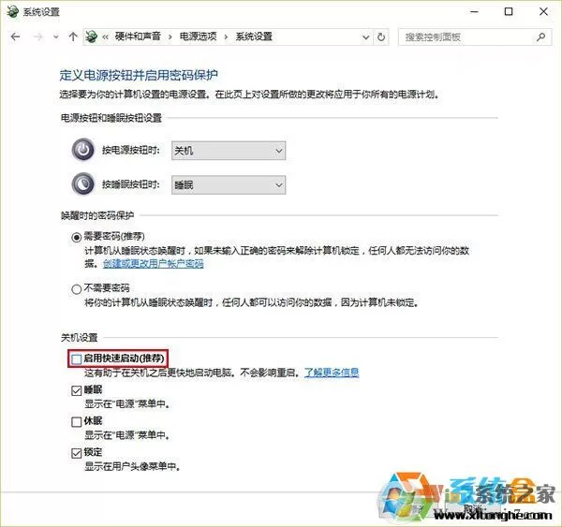Uncheck the 睡眠 checkbox

coord(77,390)
